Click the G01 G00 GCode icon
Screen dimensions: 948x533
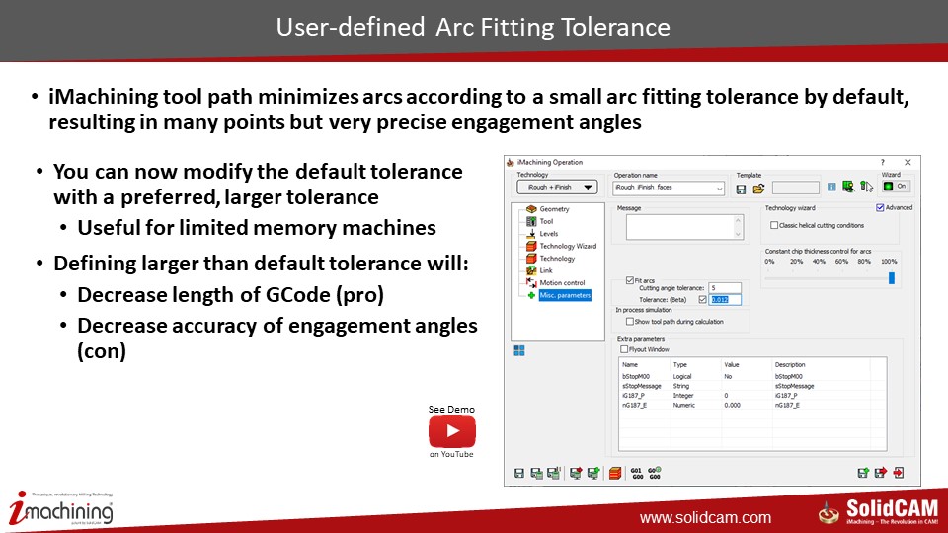[637, 474]
